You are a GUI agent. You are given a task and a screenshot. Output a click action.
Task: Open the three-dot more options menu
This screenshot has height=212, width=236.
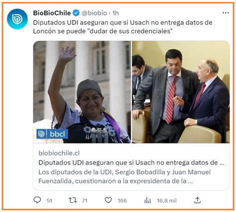226,13
